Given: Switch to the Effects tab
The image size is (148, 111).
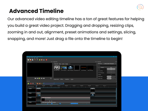Looking at the screenshot, I should (x=62, y=79).
